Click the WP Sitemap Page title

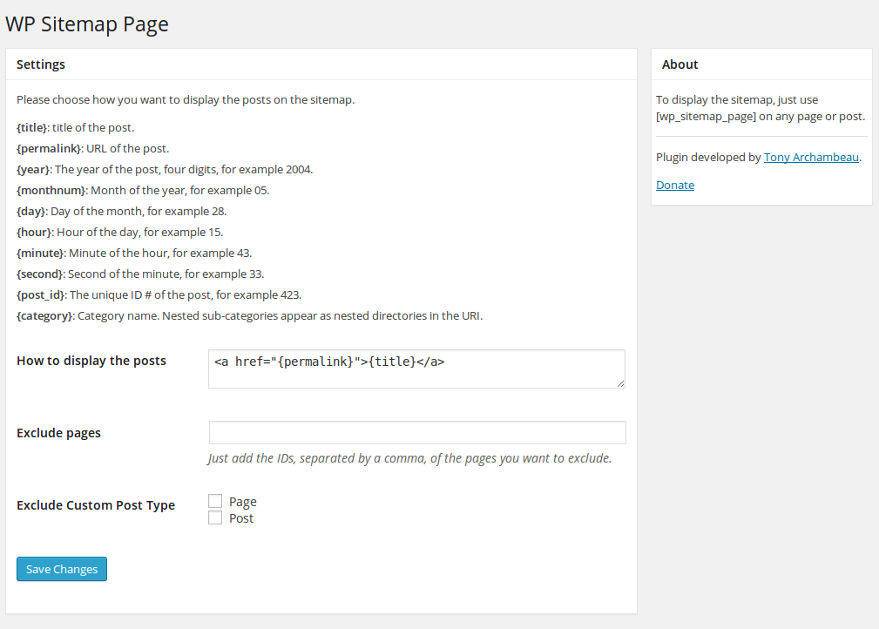(x=86, y=24)
